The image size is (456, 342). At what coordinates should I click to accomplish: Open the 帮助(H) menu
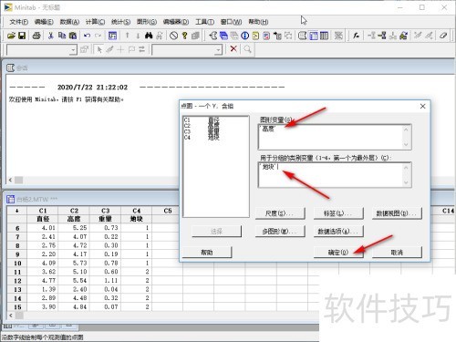pos(258,22)
